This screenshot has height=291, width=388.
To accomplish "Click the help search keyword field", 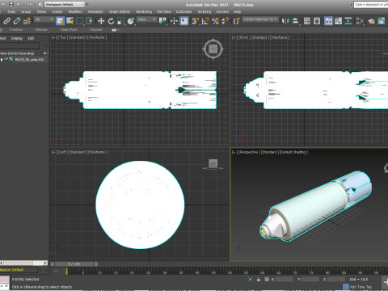I will coord(371,5).
